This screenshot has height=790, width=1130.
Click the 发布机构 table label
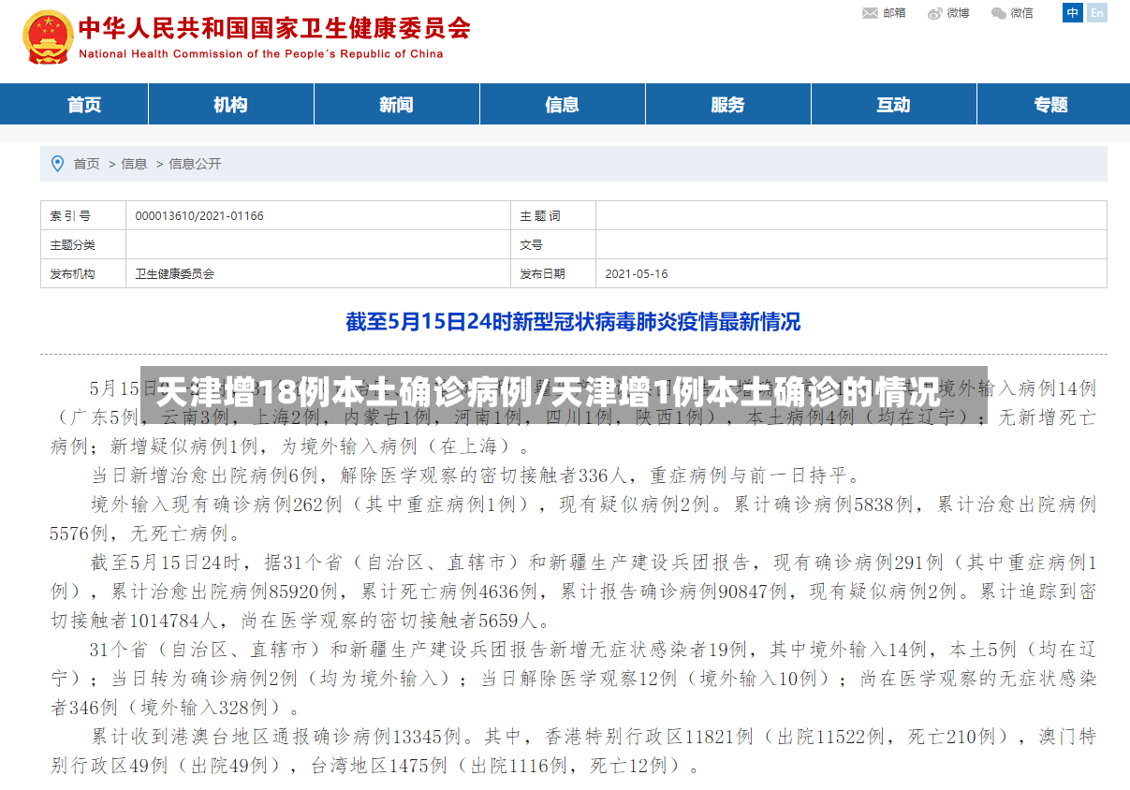point(72,274)
